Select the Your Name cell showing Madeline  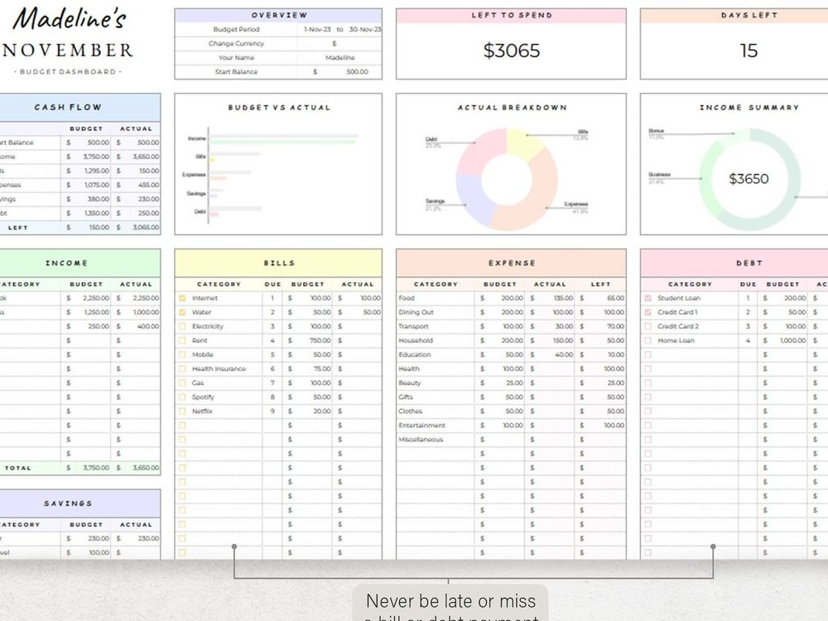339,58
